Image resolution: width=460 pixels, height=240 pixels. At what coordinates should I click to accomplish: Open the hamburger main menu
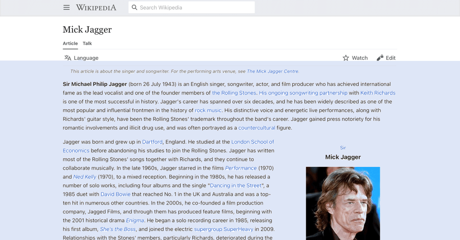(66, 8)
